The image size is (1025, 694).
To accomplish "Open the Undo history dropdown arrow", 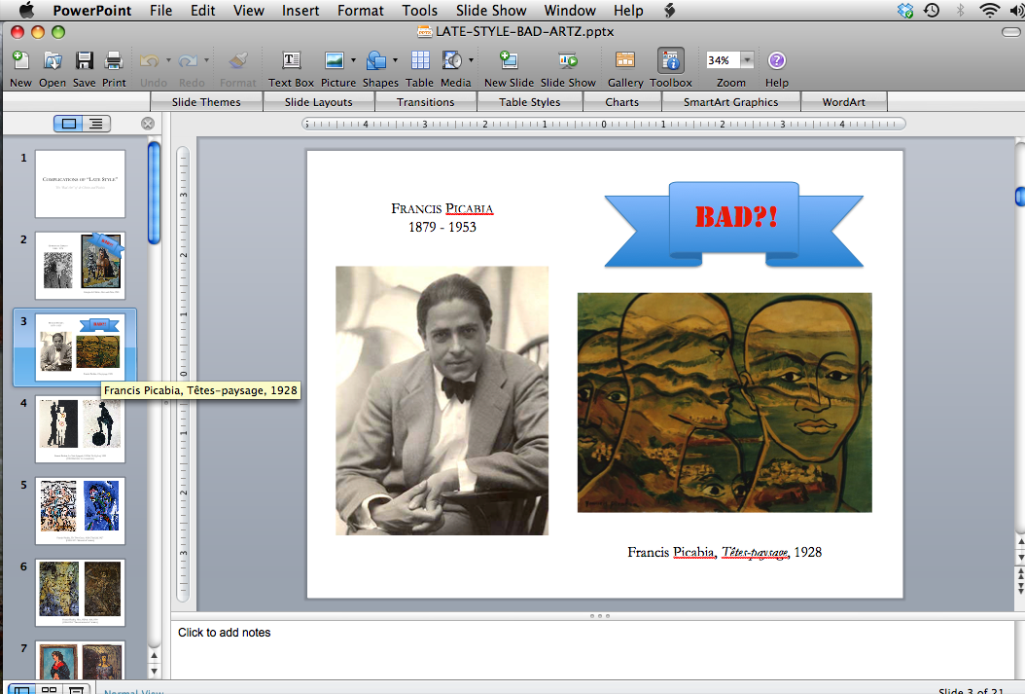I will coord(168,60).
